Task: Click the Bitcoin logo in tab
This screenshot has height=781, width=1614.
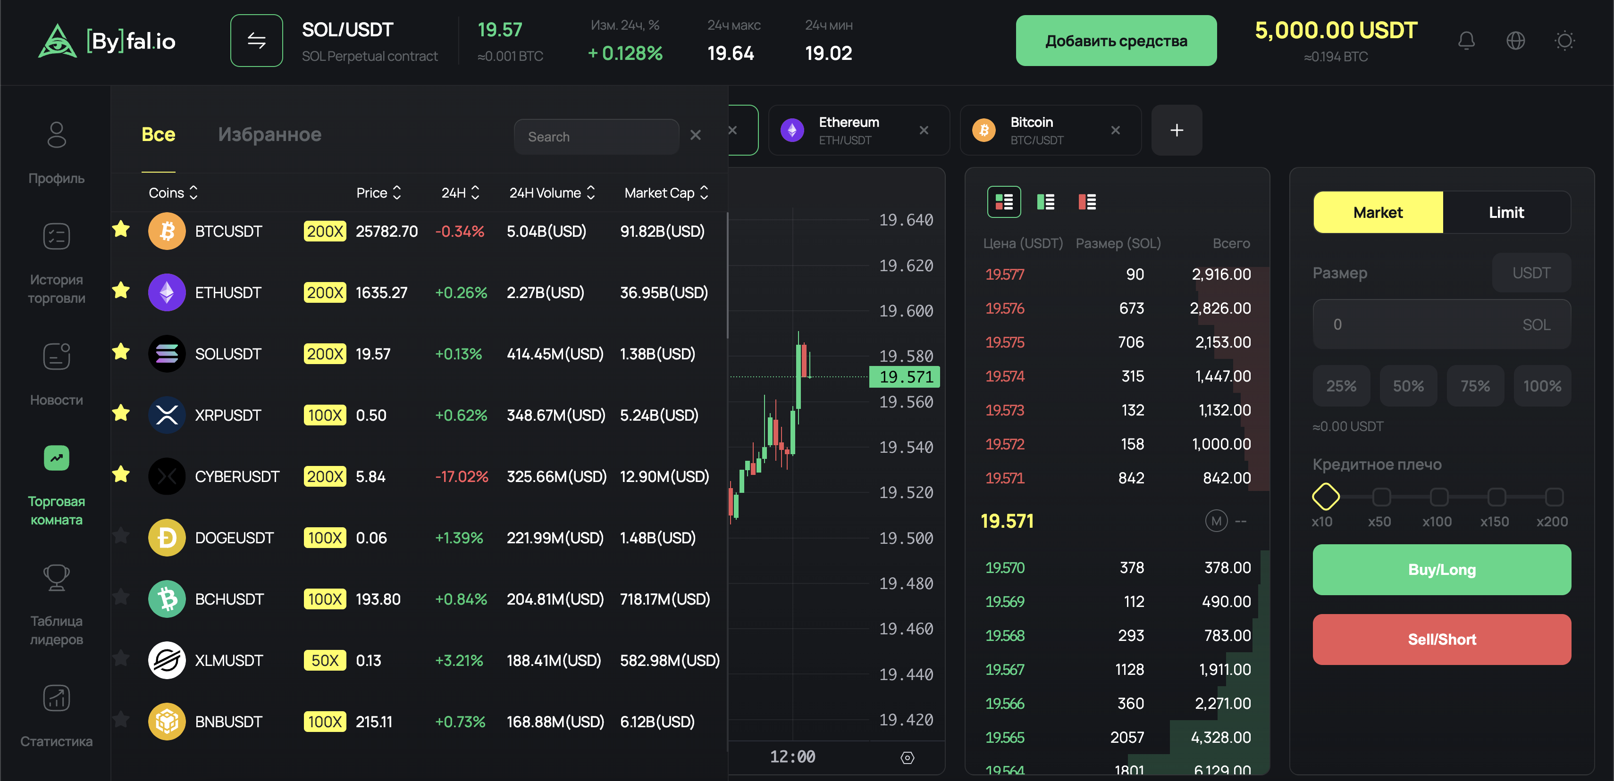Action: coord(984,130)
